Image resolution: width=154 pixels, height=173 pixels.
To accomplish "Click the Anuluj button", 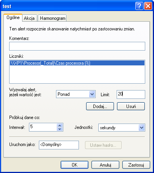I will (x=105, y=165).
